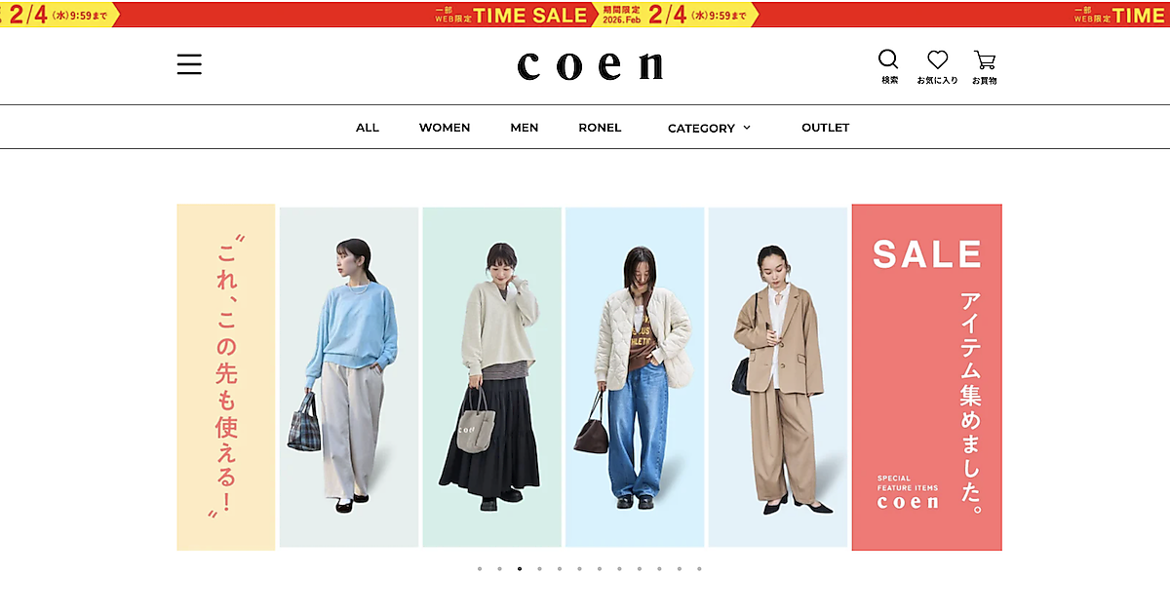Select the ALL navigation item
Image resolution: width=1170 pixels, height=614 pixels.
[x=368, y=128]
